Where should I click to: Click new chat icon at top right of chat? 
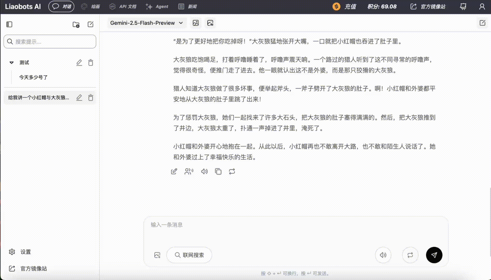tap(482, 23)
